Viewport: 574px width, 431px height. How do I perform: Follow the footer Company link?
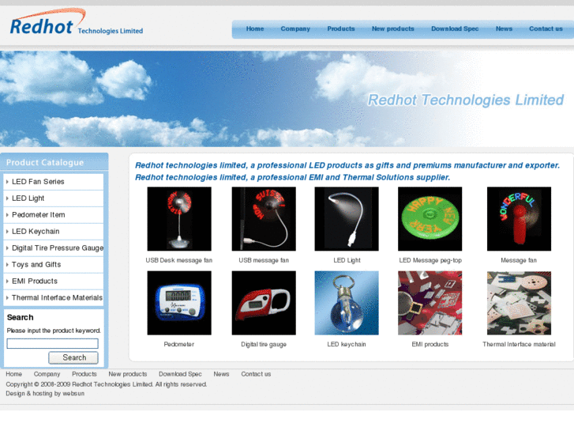point(47,374)
